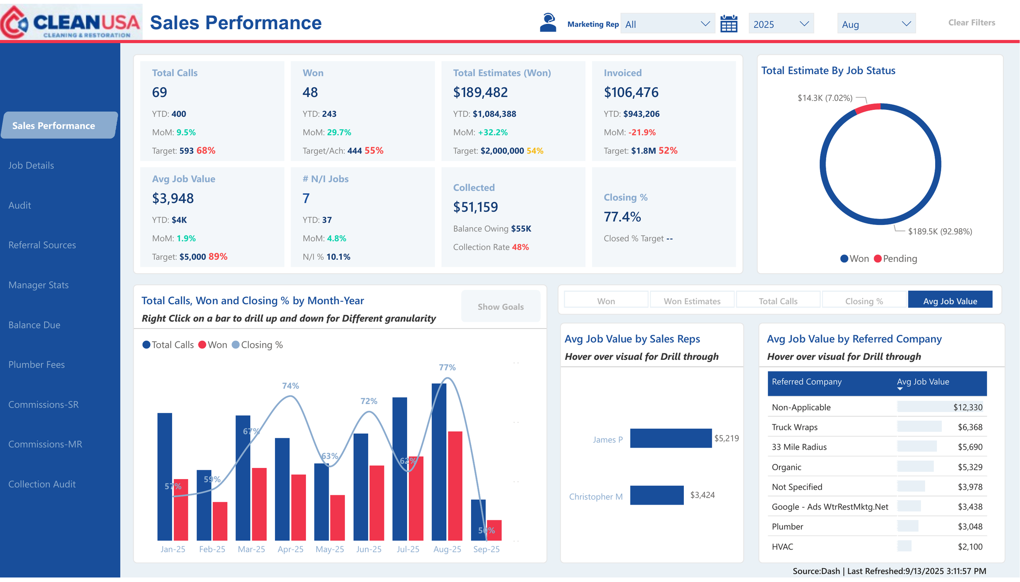1020x582 pixels.
Task: Click the Jul-25 Total Calls blue bar
Action: tap(400, 469)
